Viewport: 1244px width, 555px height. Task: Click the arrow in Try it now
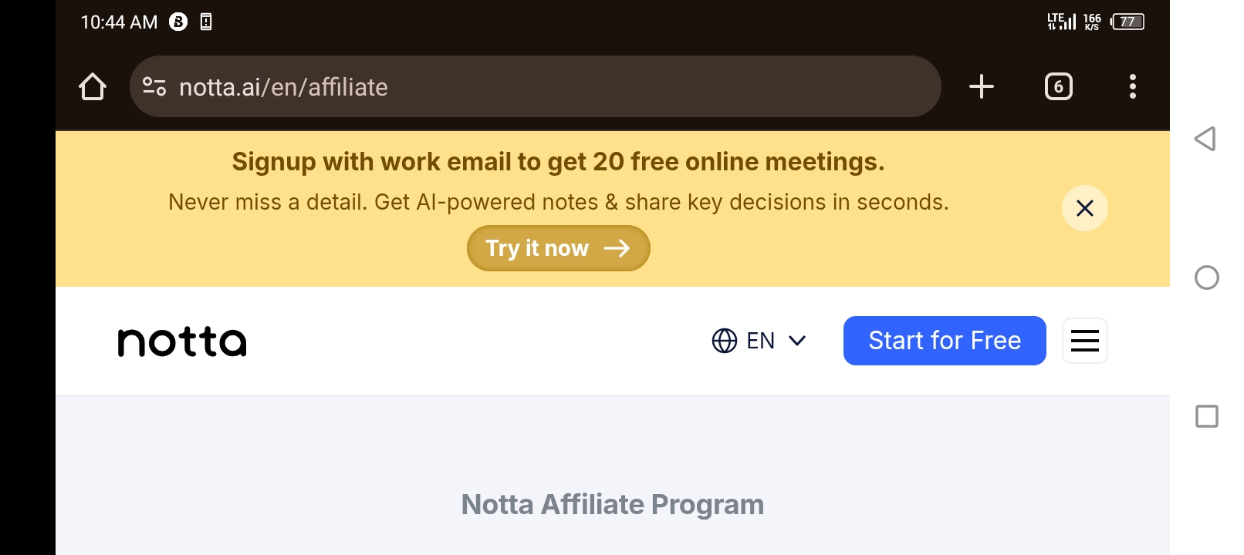pyautogui.click(x=617, y=248)
